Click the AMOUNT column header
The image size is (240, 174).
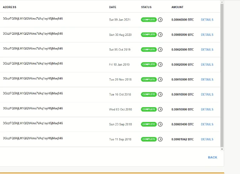[177, 7]
